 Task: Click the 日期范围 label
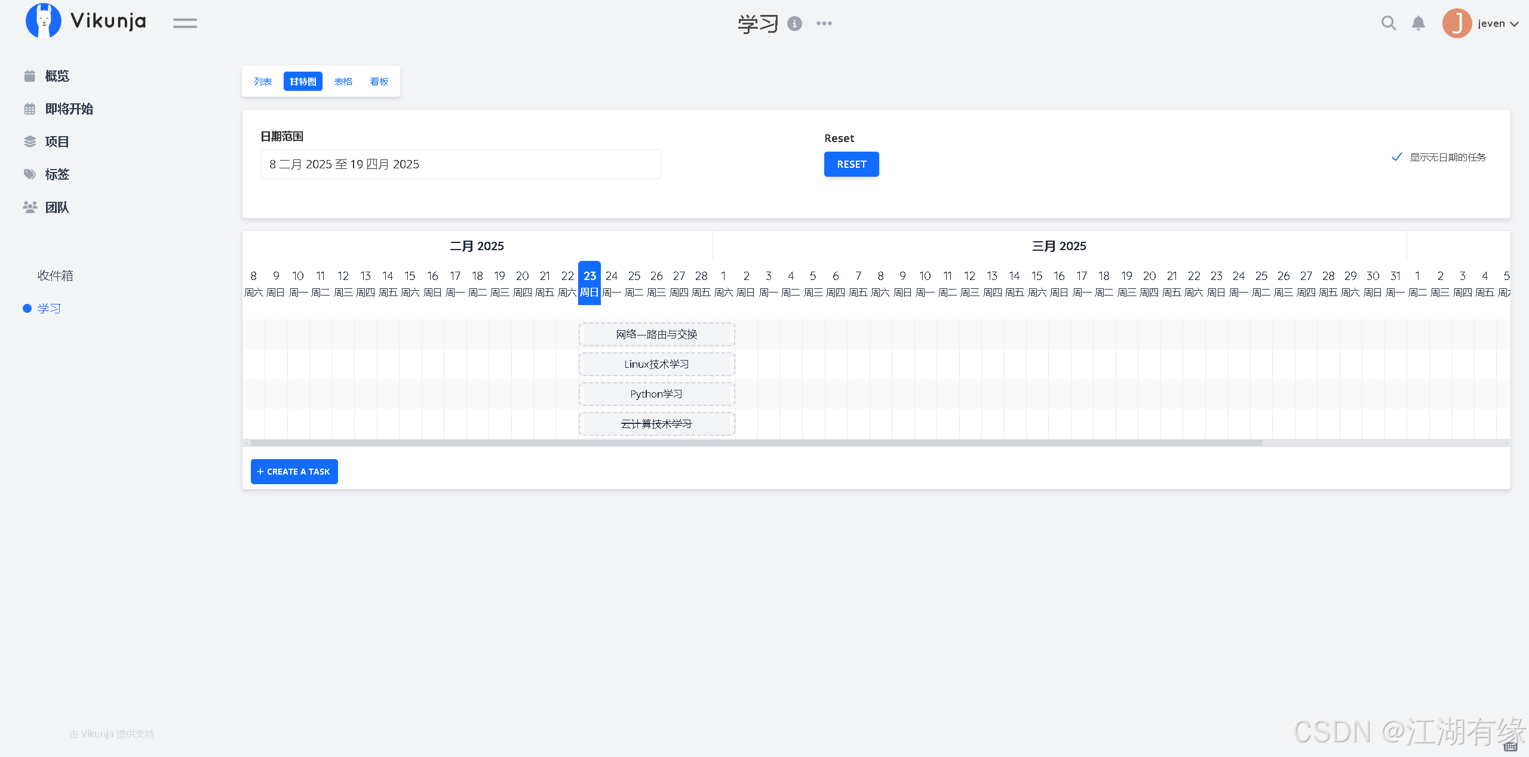tap(282, 136)
